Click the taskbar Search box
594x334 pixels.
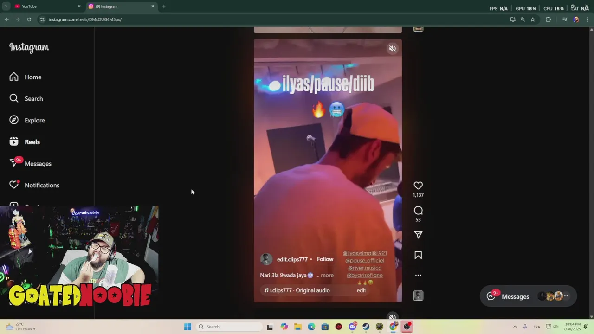point(229,327)
